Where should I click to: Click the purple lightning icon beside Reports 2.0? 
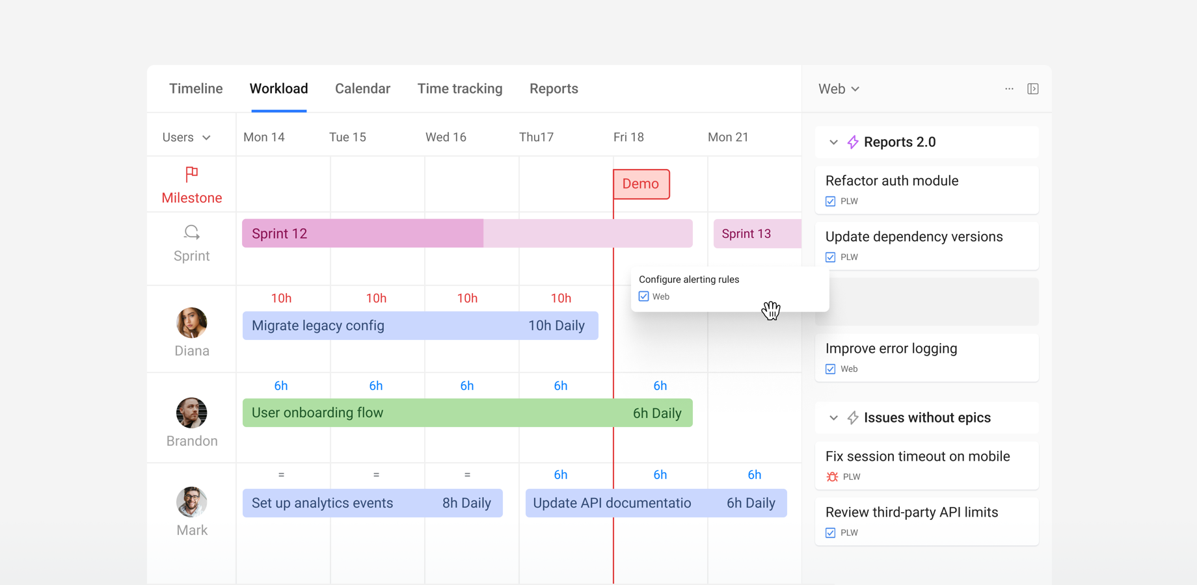pyautogui.click(x=852, y=142)
